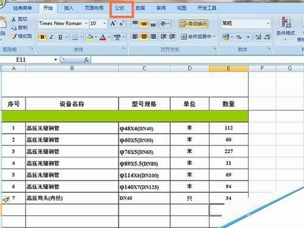
Task: Switch to 开发工具 tab
Action: (207, 8)
